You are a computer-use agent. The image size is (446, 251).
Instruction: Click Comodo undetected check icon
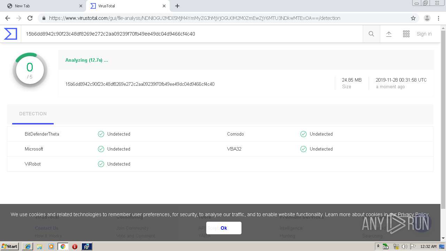point(303,134)
